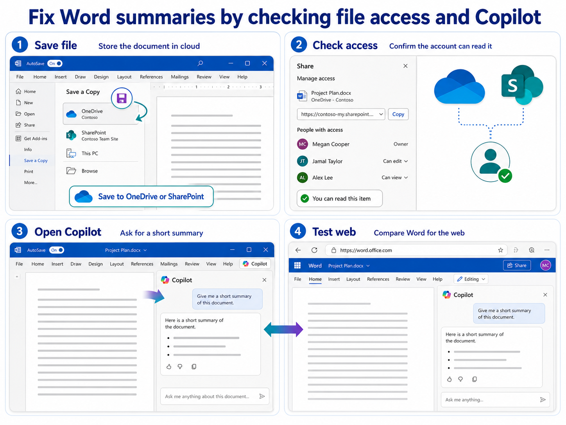
Task: Send the prompt in web Copilot pane
Action: point(543,400)
